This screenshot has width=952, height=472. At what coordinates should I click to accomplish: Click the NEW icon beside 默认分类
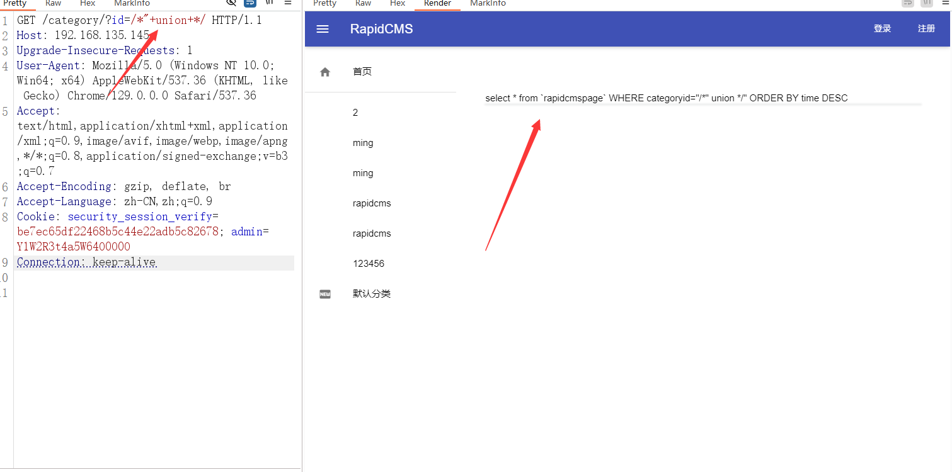(325, 294)
